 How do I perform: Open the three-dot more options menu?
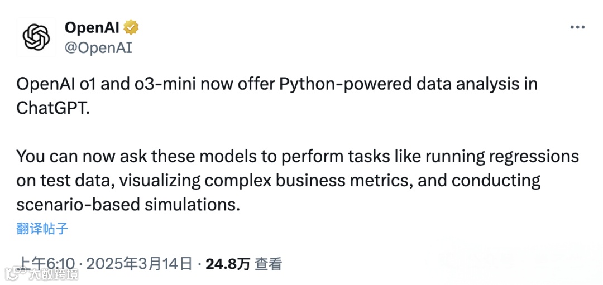577,27
